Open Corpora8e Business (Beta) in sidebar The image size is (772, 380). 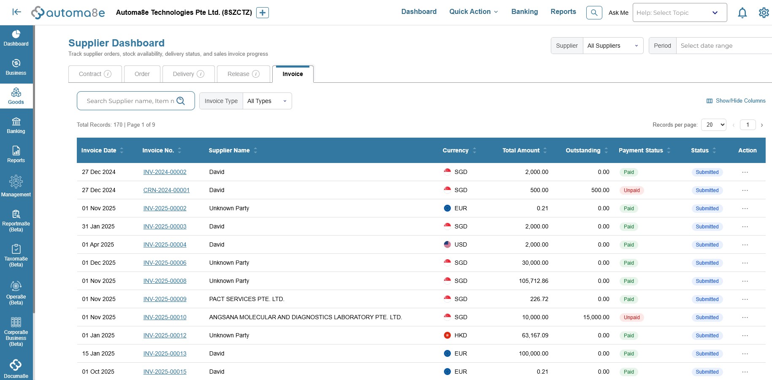pyautogui.click(x=16, y=332)
